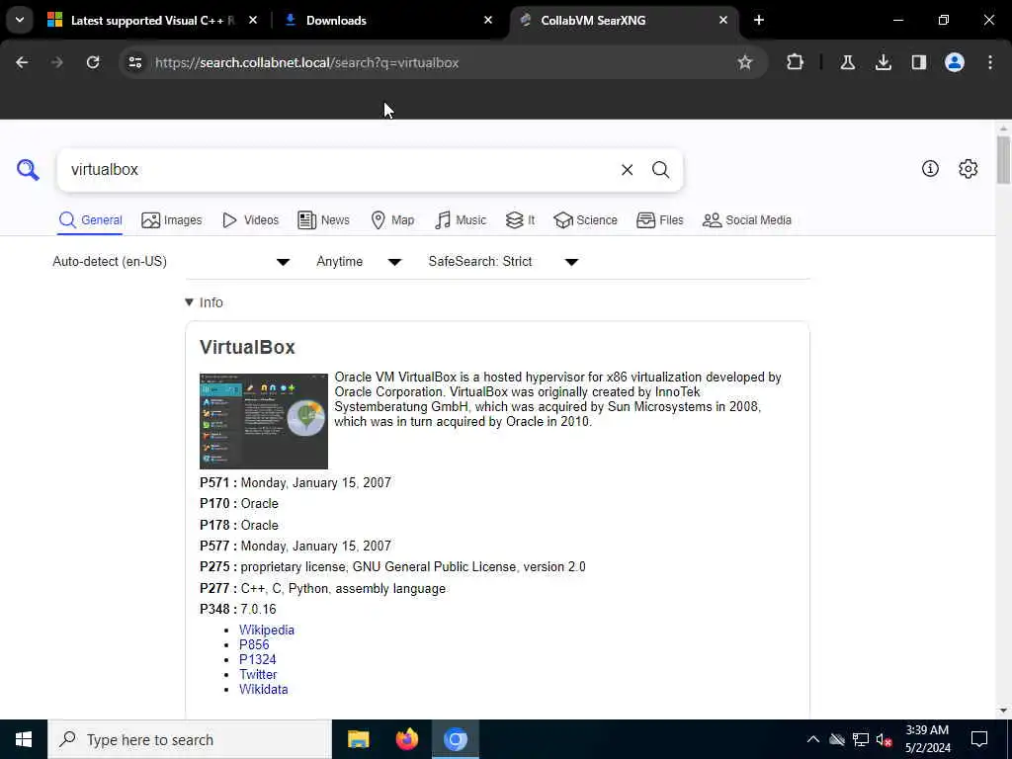1012x759 pixels.
Task: Close the CollabVM SearXNG tab
Action: [x=722, y=20]
